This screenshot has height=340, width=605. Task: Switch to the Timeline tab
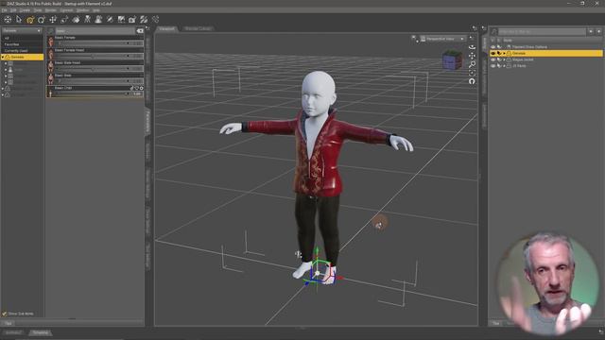pyautogui.click(x=40, y=332)
